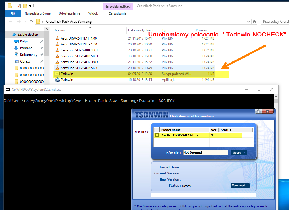
Task: Sort files by Data modyfikacji column
Action: (x=141, y=30)
